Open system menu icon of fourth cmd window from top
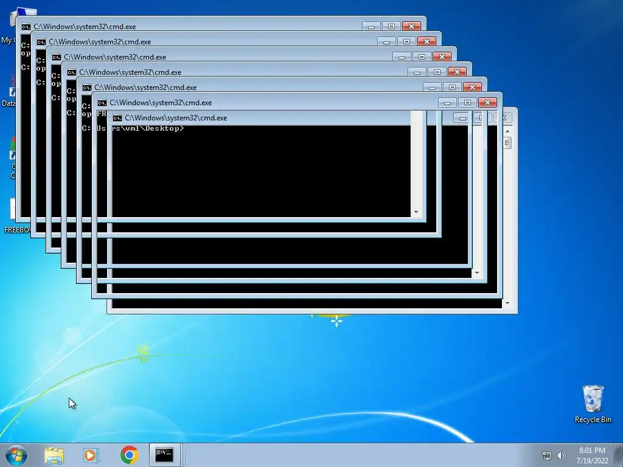The image size is (623, 467). click(72, 72)
